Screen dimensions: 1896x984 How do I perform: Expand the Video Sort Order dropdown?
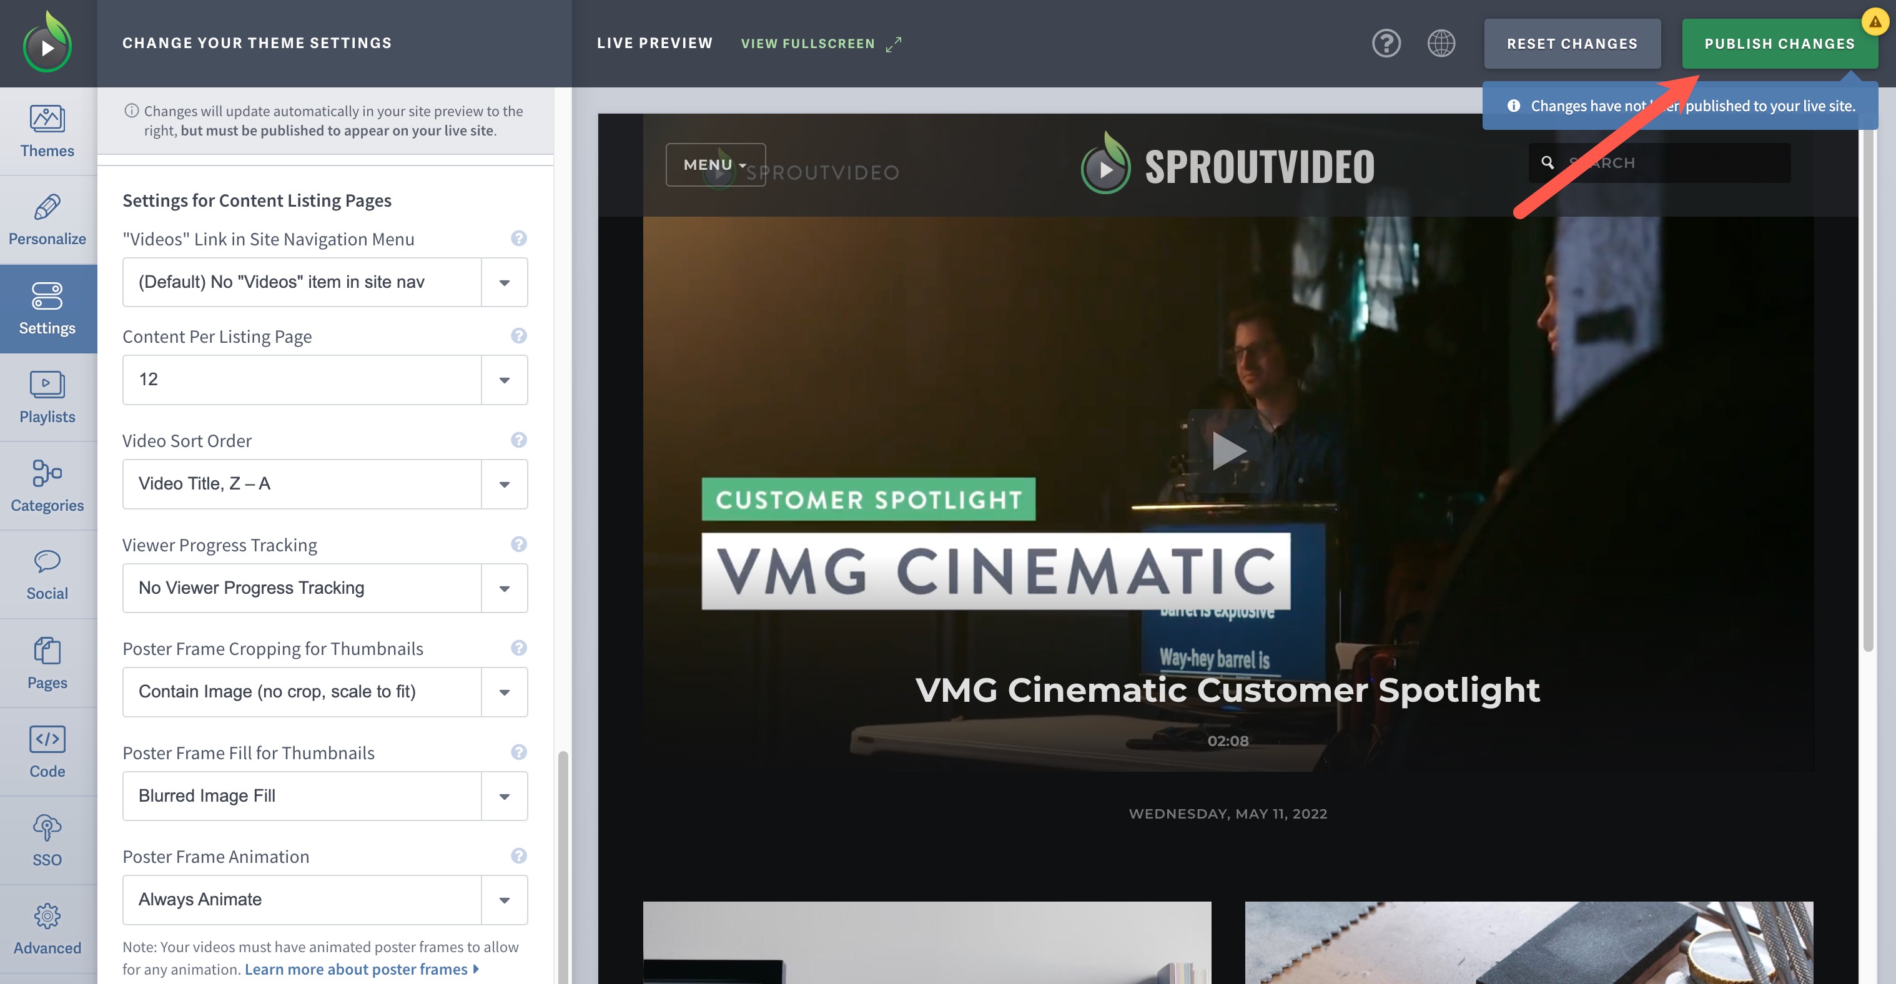(x=325, y=483)
